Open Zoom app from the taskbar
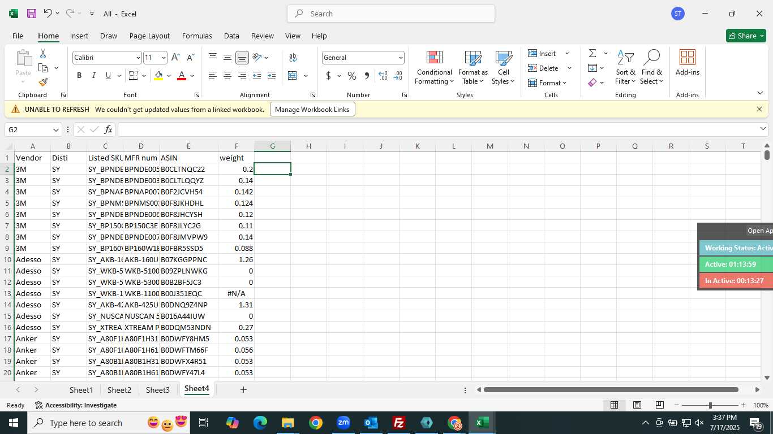This screenshot has height=434, width=773. click(343, 423)
